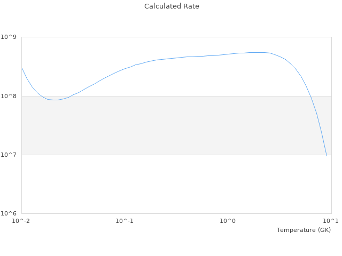Click the 10^0 x-axis tick label
This screenshot has width=342, height=256.
tap(228, 221)
